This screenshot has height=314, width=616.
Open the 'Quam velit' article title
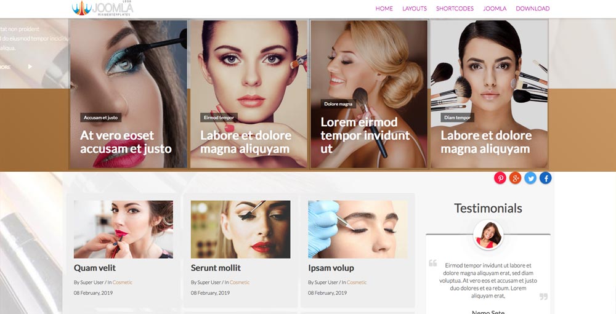95,268
